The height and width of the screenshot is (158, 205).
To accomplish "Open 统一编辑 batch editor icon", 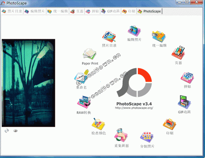I will pyautogui.click(x=159, y=36).
